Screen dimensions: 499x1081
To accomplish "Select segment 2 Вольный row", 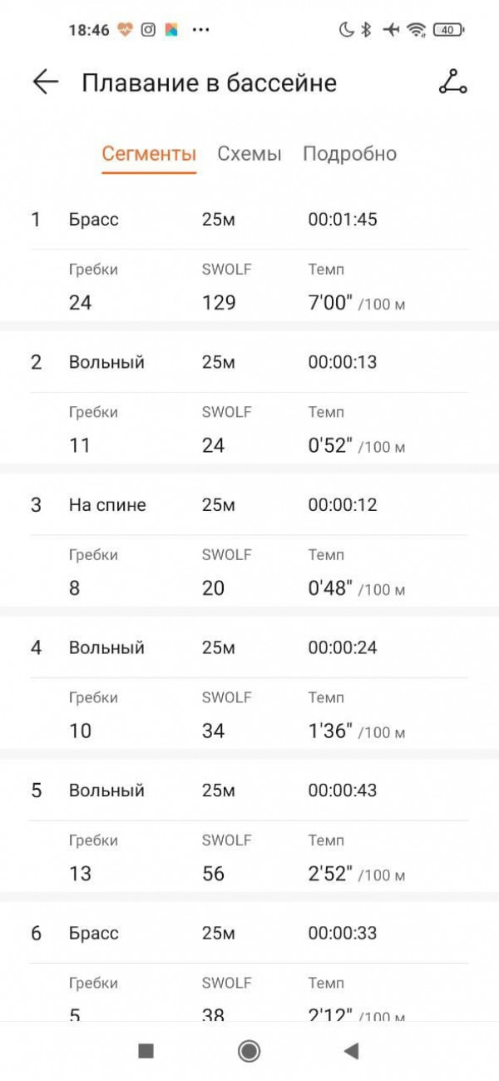I will pyautogui.click(x=249, y=362).
